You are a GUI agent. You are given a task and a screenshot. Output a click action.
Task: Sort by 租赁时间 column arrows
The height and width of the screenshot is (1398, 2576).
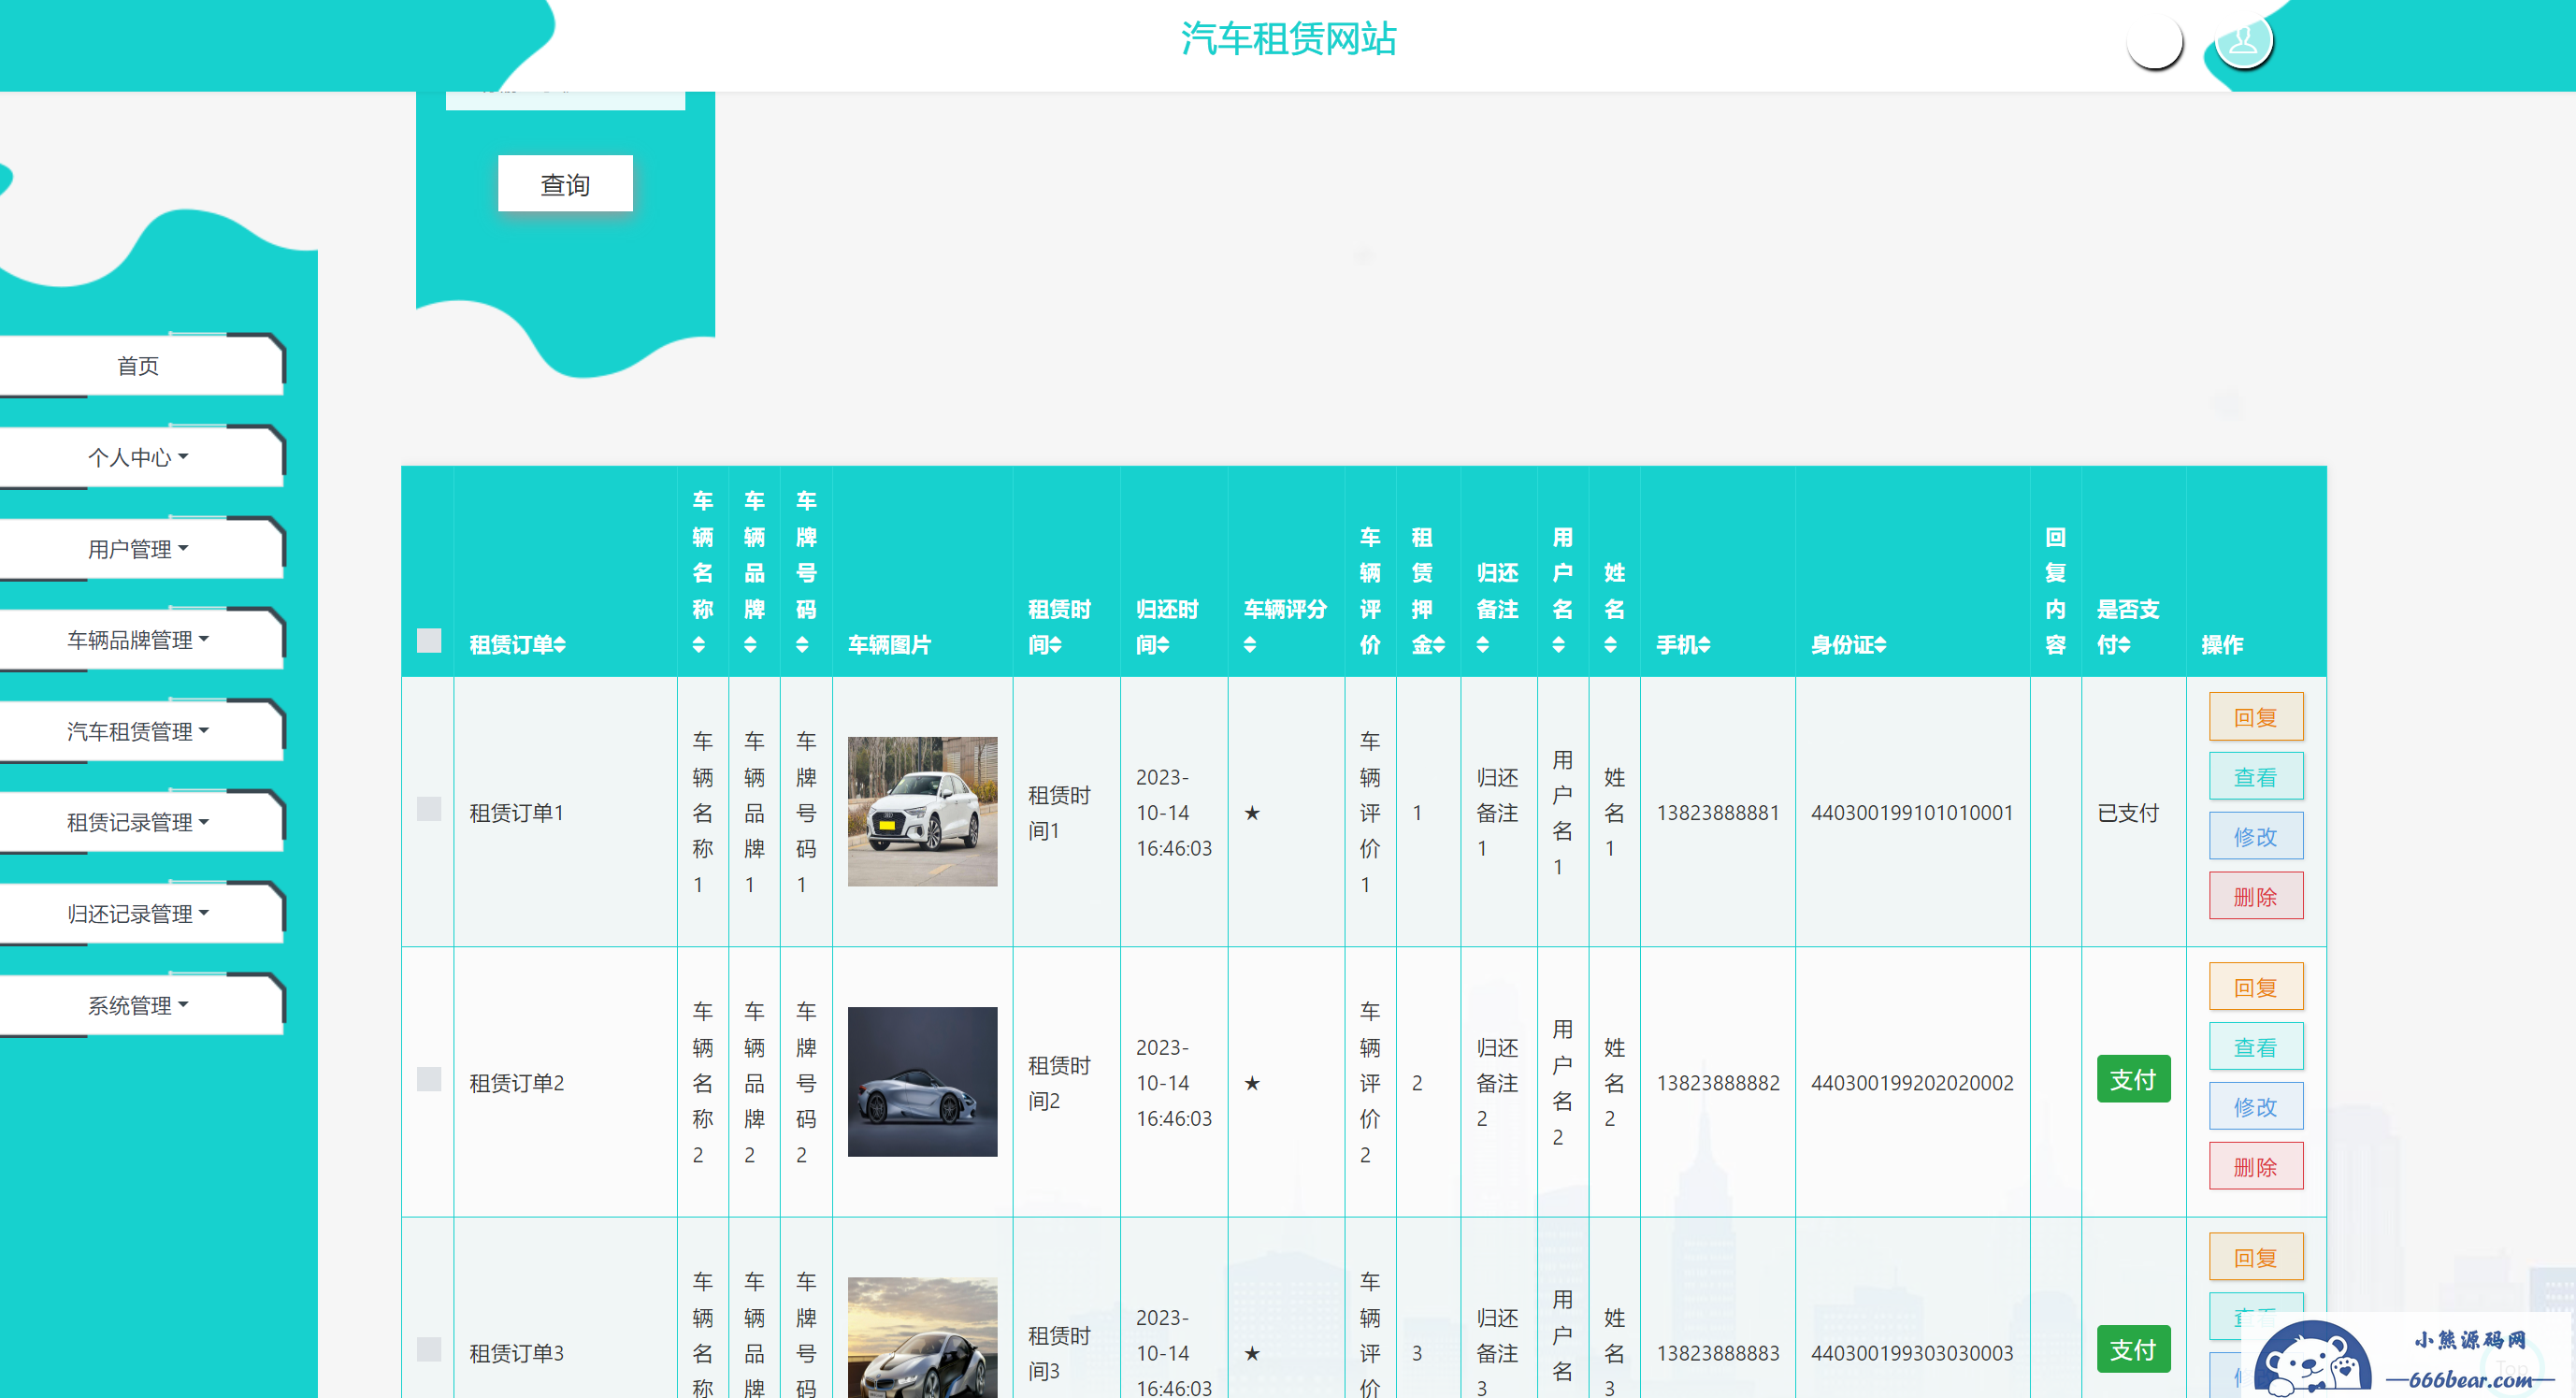pos(1056,645)
